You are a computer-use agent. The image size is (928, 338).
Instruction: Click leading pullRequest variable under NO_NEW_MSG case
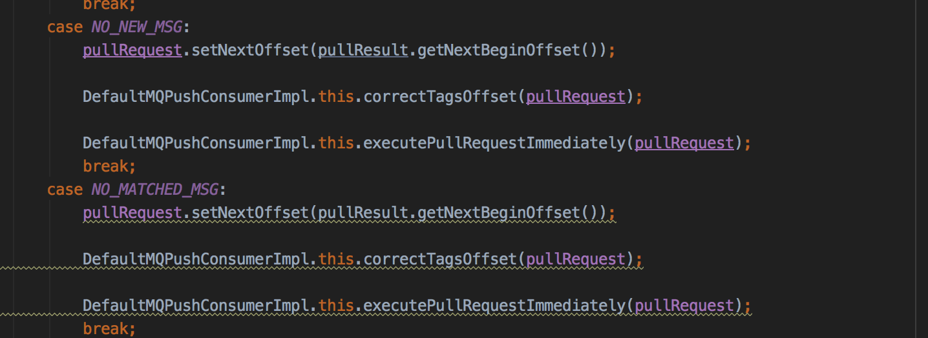point(132,50)
